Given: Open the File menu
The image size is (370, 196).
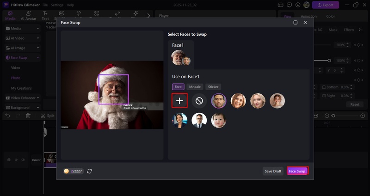Looking at the screenshot, I should [x=45, y=5].
